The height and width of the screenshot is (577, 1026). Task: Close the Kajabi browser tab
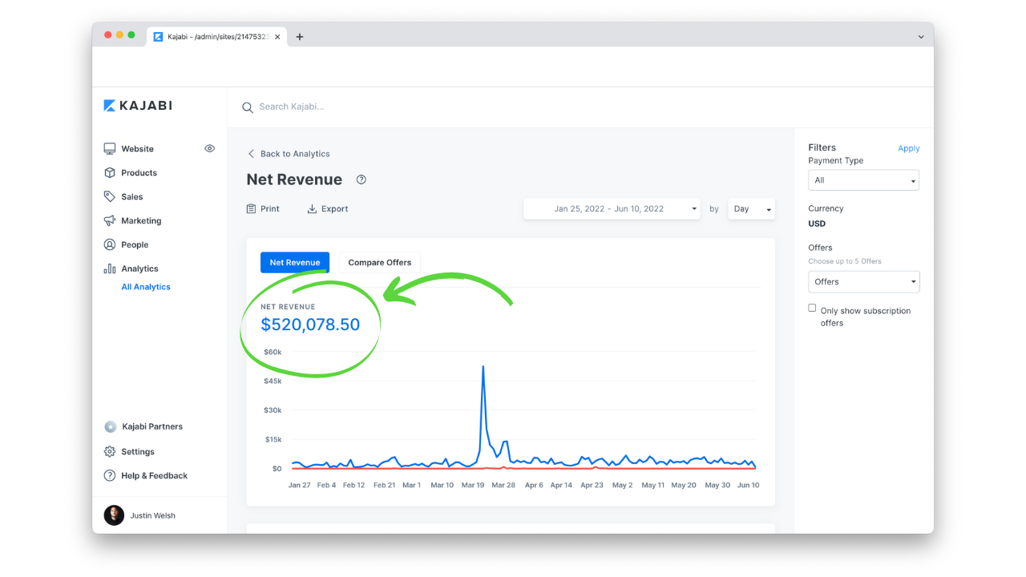(x=277, y=36)
